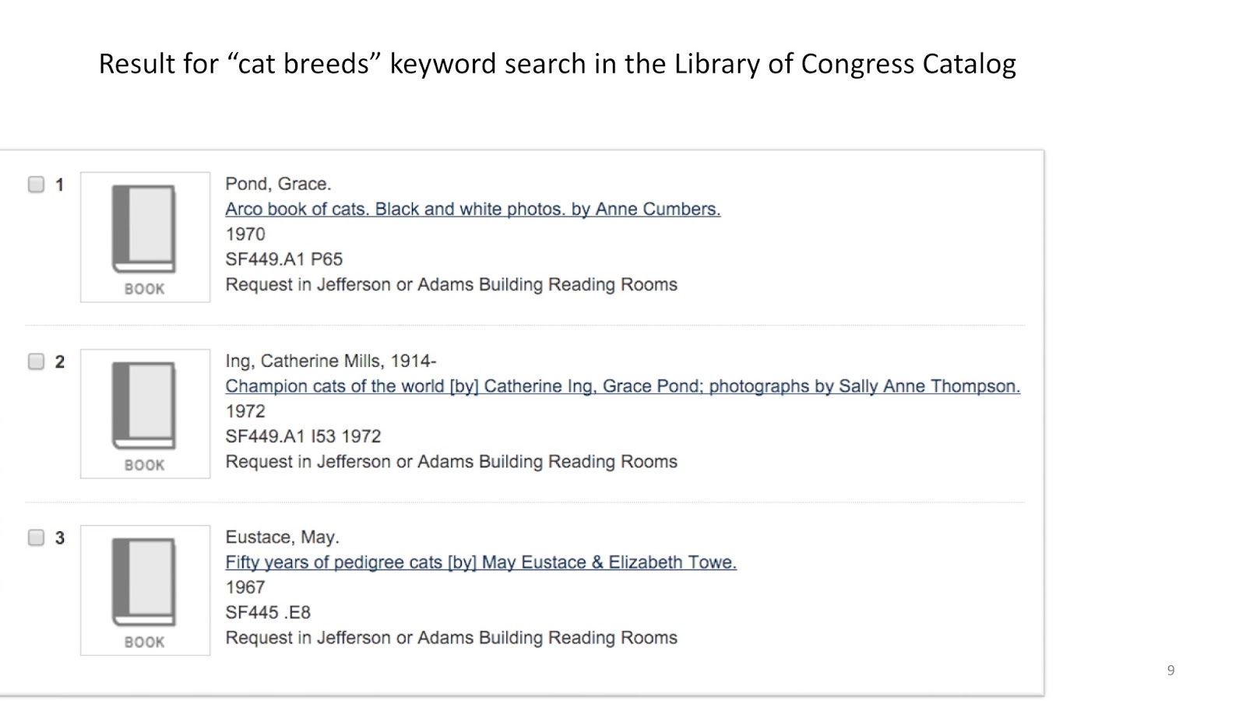Click the slide title about 'cat breeds' search
Screen dimensions: 1246x701
coord(557,64)
